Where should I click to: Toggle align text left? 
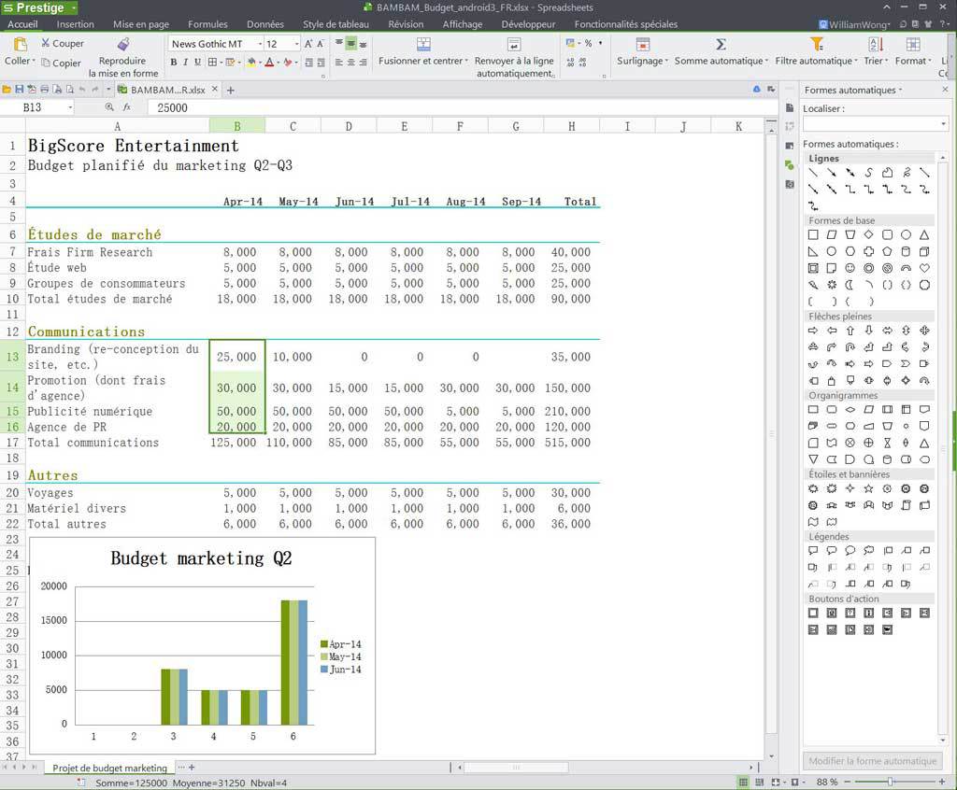338,63
